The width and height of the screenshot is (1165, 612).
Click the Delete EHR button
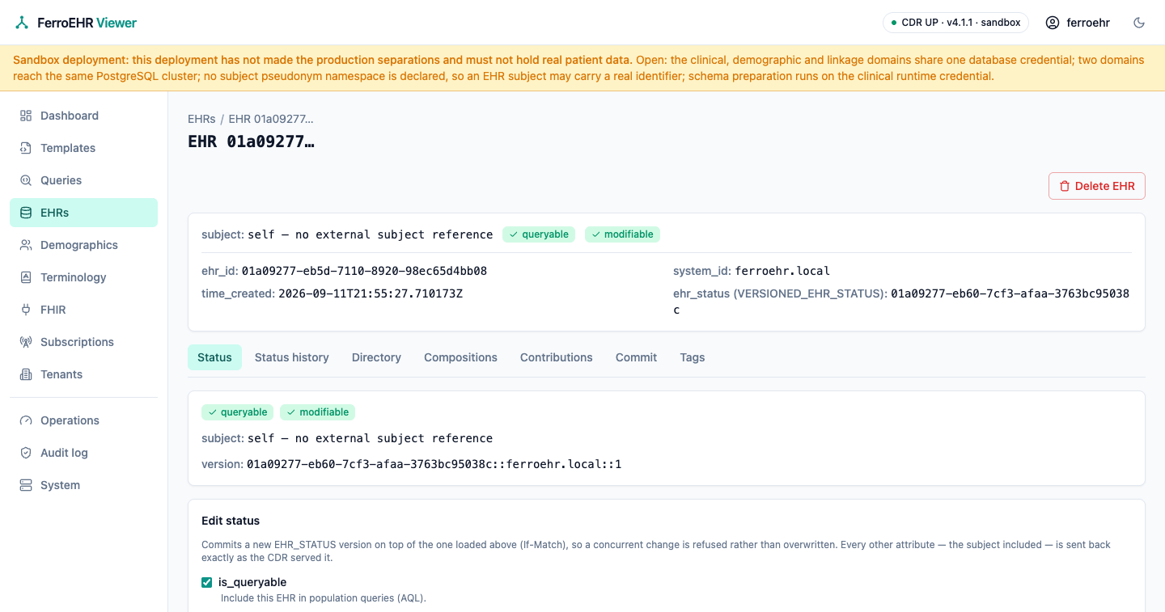tap(1097, 186)
